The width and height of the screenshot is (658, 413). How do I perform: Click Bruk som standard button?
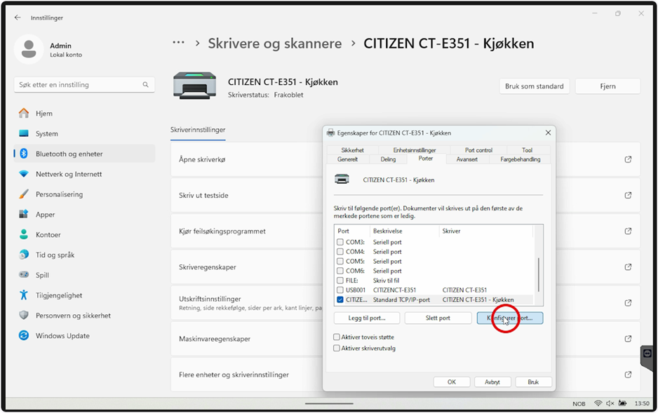tap(535, 86)
